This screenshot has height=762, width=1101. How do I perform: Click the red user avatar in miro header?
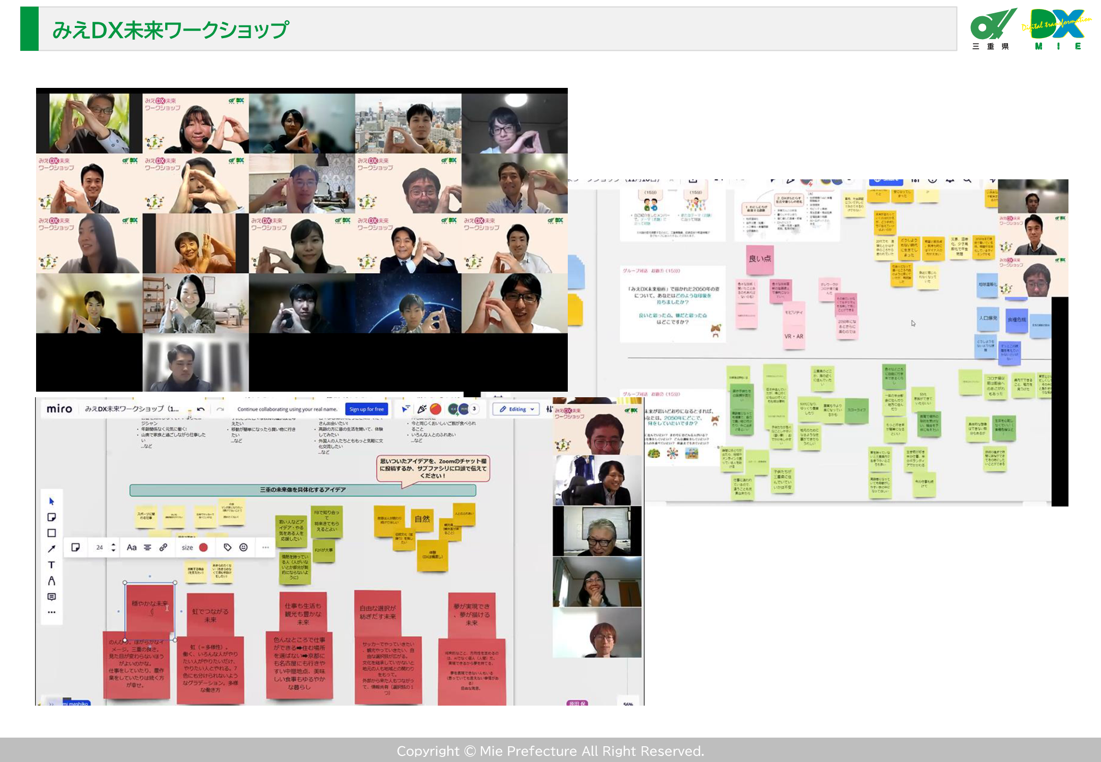click(x=436, y=409)
